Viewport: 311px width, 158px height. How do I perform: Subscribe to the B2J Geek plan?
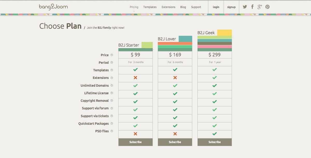tap(215, 142)
